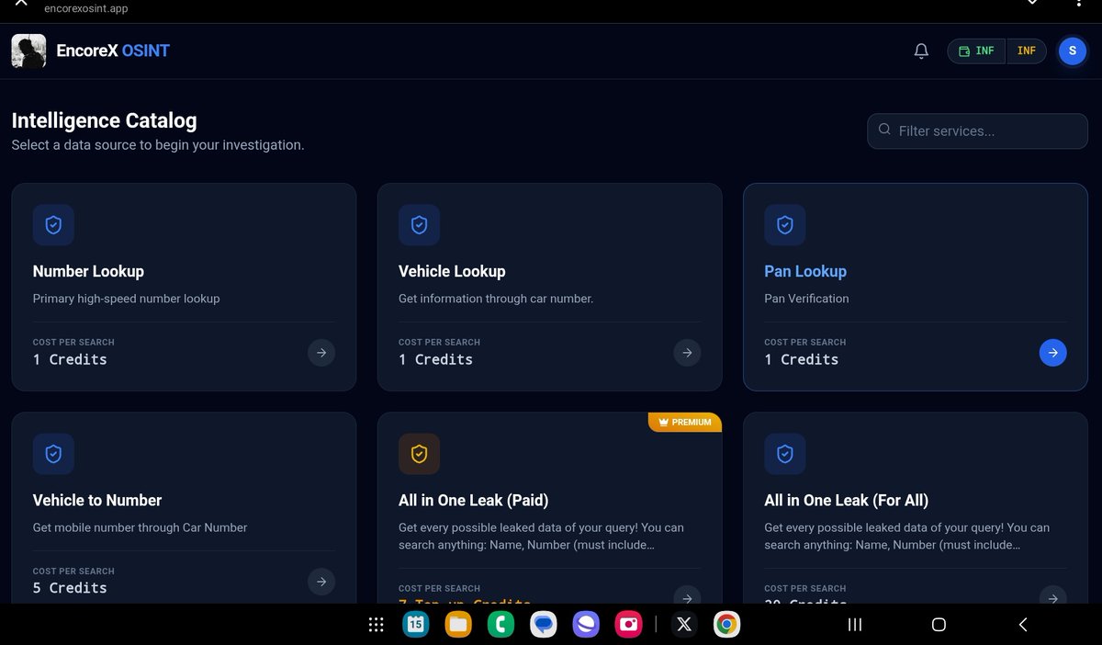
Task: Open the red Camera app in taskbar
Action: pyautogui.click(x=629, y=625)
